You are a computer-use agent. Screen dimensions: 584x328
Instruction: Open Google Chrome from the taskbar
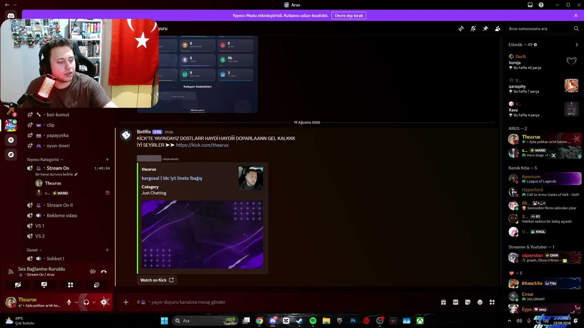260,321
